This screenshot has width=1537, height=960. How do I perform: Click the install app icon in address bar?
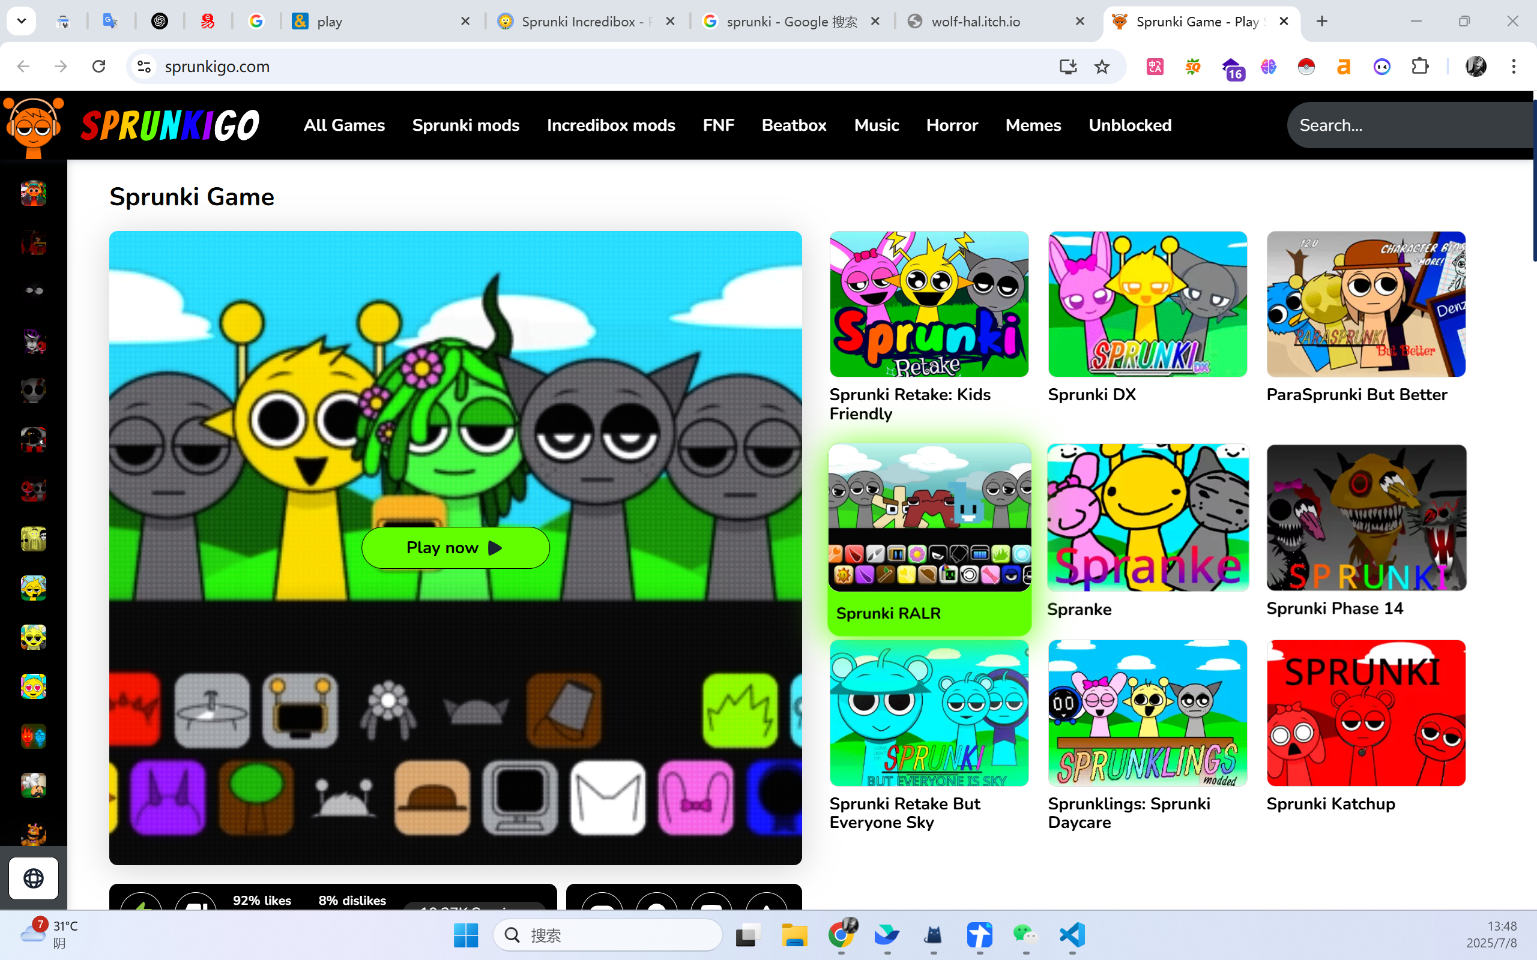point(1067,67)
